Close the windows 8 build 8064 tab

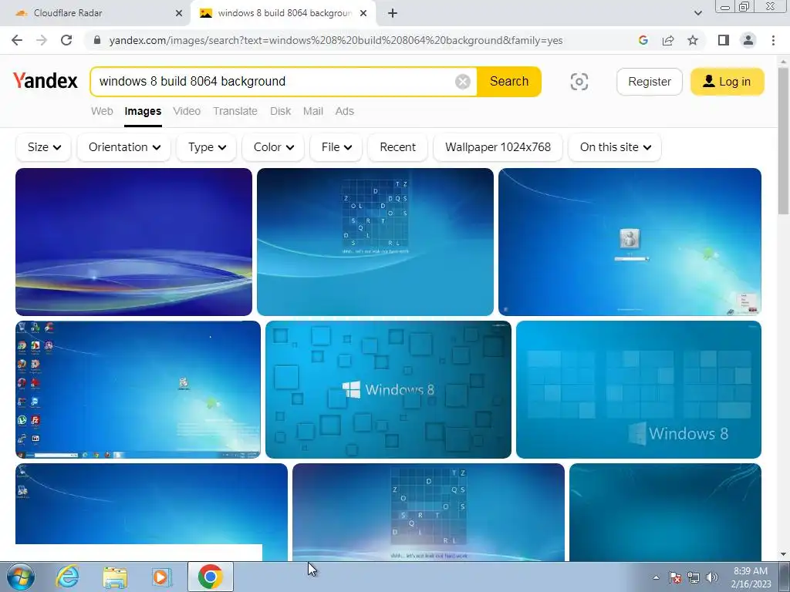coord(363,14)
